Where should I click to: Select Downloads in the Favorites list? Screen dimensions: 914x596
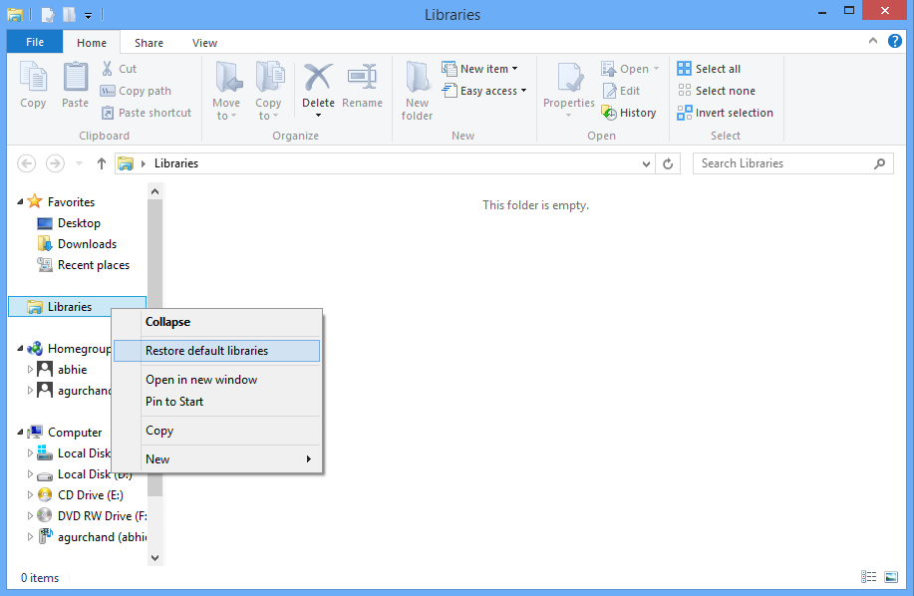(87, 244)
